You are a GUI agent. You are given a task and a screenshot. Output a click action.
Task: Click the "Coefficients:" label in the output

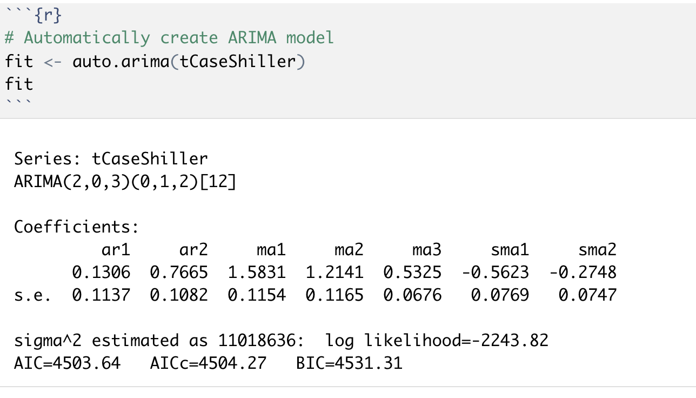pos(77,227)
